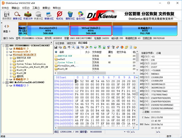Select $RECYCLE.BIN row in file list
Screen dimensions: 182x138
95,56
